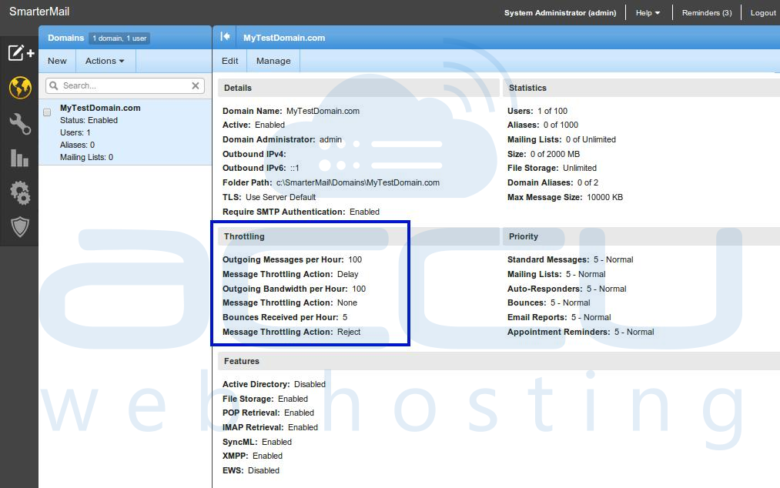Click MyTestDomain.com panel title
This screenshot has height=488, width=780.
pos(284,38)
